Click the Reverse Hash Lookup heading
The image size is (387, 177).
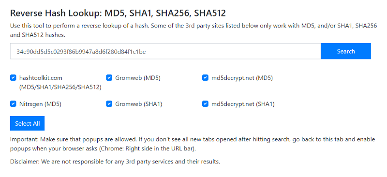pyautogui.click(x=118, y=13)
